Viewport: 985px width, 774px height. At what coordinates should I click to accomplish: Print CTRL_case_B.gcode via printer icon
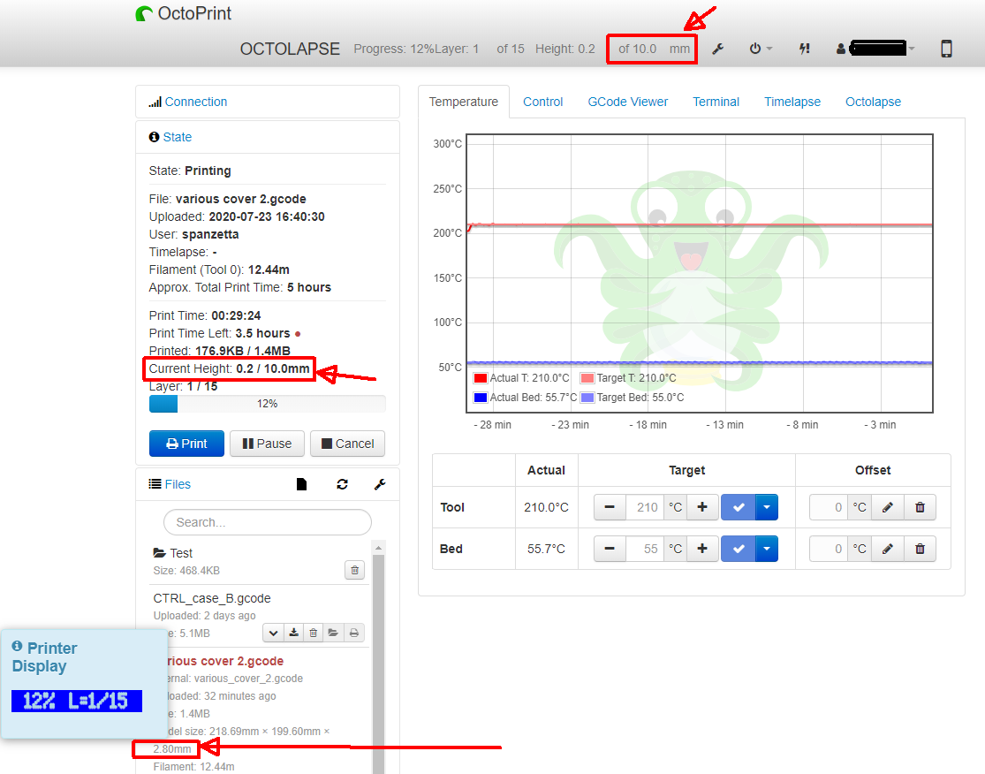click(x=354, y=633)
